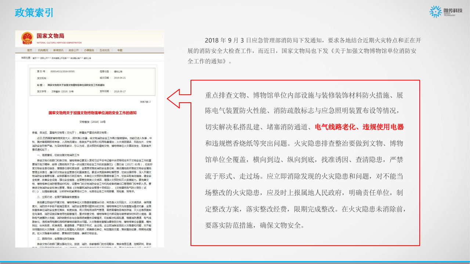Open the 互动交流 section
The width and height of the screenshot is (470, 264).
pyautogui.click(x=104, y=50)
